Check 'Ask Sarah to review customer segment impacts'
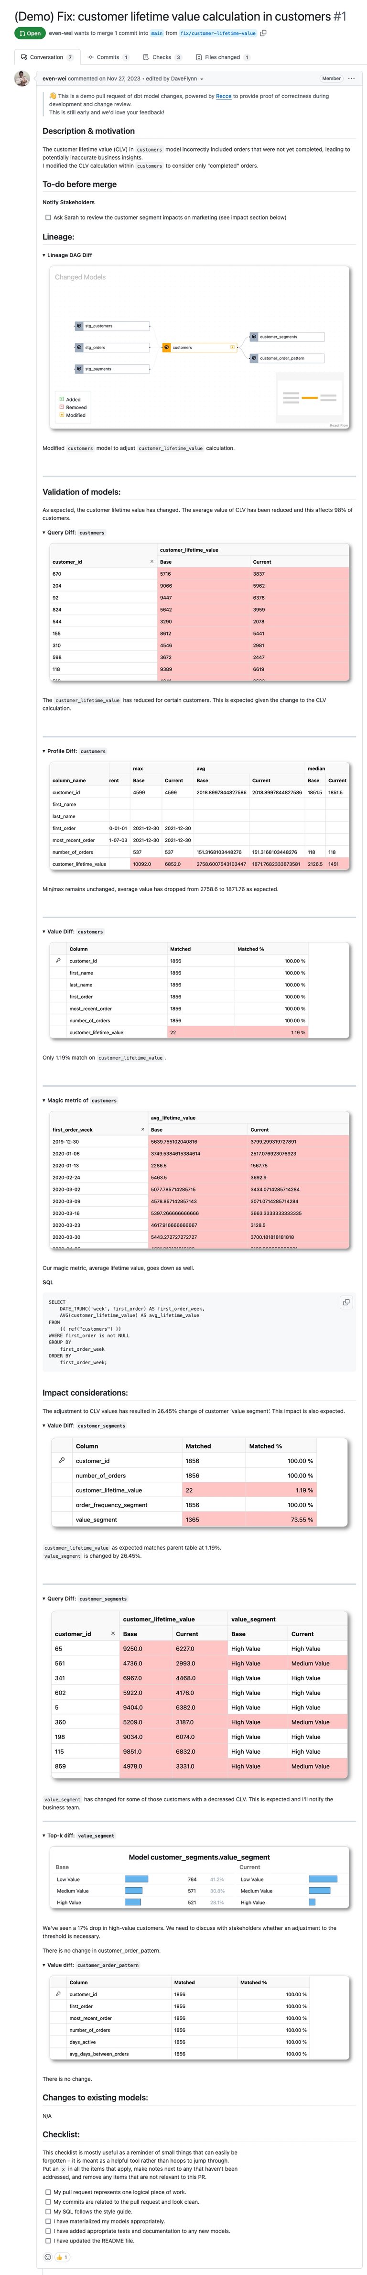Image resolution: width=367 pixels, height=2275 pixels. click(48, 217)
